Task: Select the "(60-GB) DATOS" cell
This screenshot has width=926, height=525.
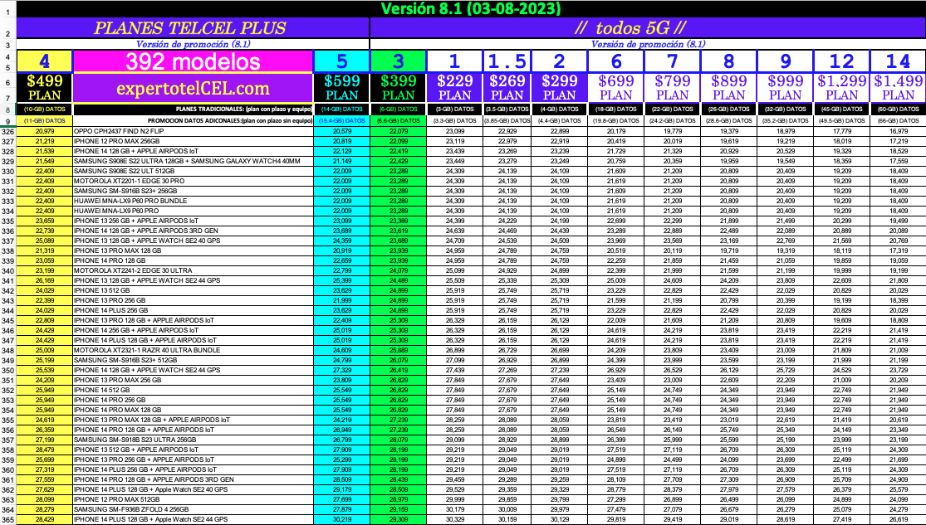Action: pyautogui.click(x=899, y=109)
